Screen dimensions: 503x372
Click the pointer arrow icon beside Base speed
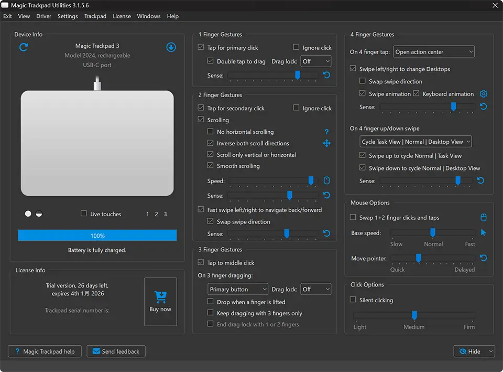484,232
